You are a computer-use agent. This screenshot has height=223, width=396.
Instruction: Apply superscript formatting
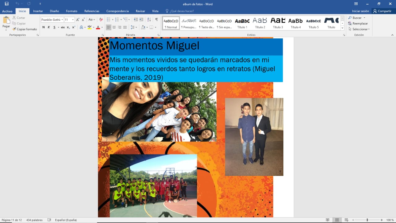point(74,27)
